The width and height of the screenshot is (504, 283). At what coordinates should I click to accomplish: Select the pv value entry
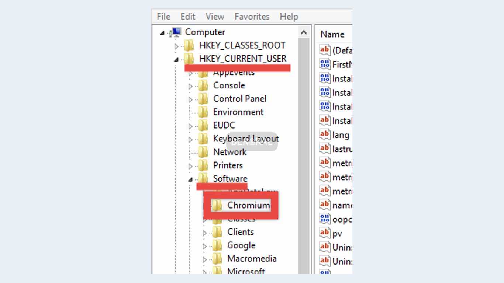tap(337, 233)
